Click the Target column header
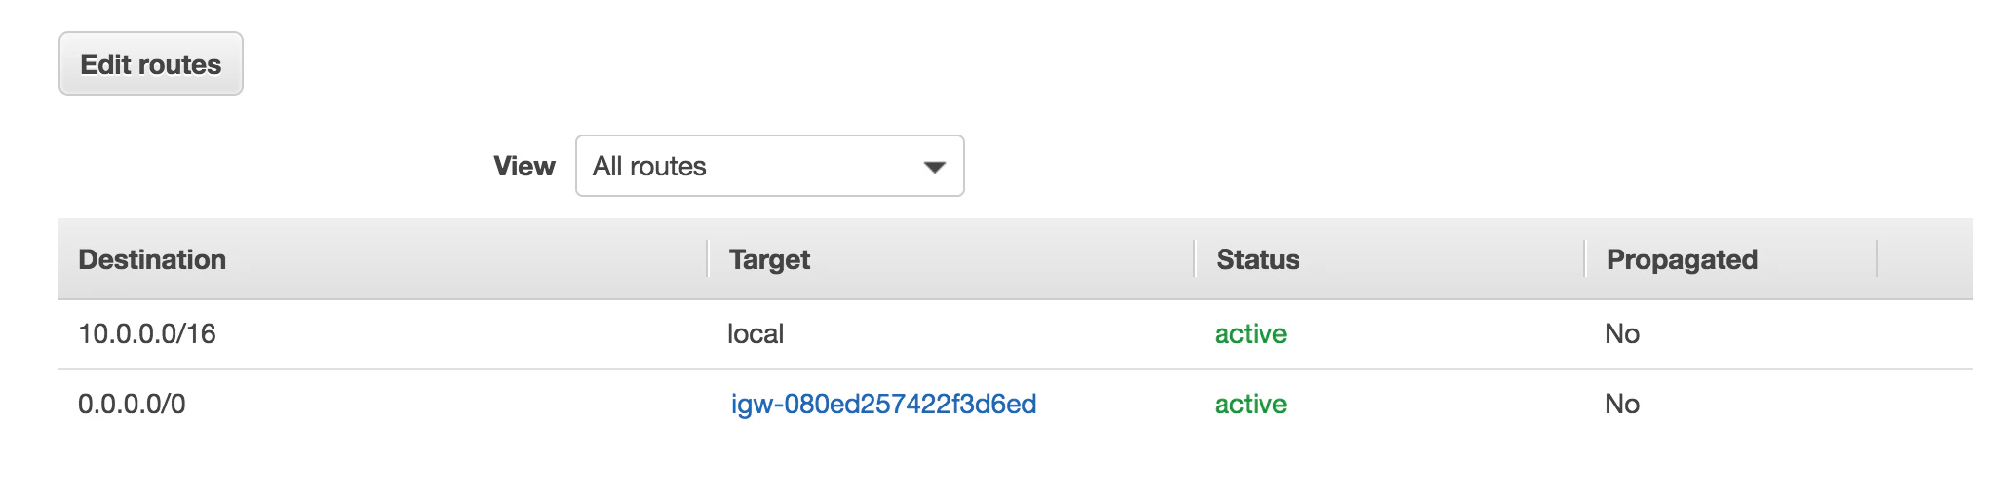Viewport: 2016px width, 503px height. (x=769, y=259)
